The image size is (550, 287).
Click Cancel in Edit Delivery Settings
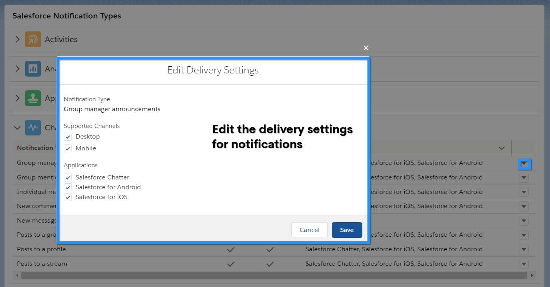[309, 230]
